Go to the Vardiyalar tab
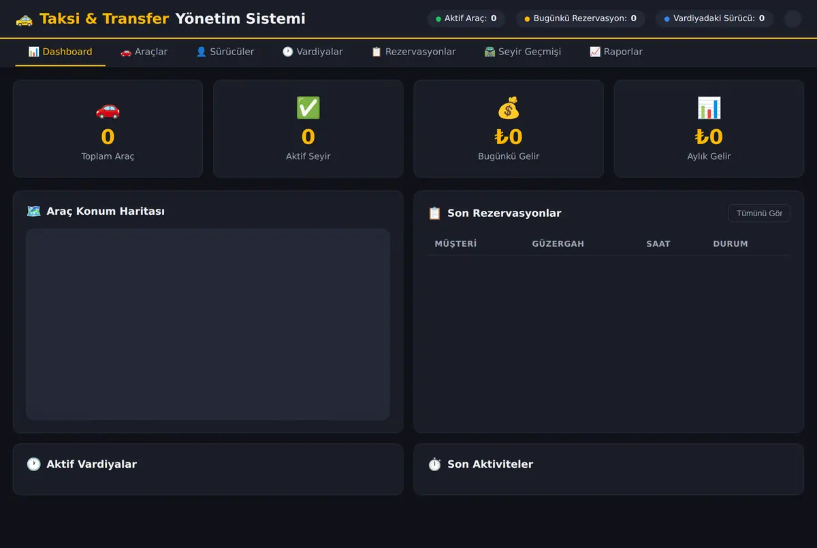This screenshot has width=817, height=548. [313, 52]
